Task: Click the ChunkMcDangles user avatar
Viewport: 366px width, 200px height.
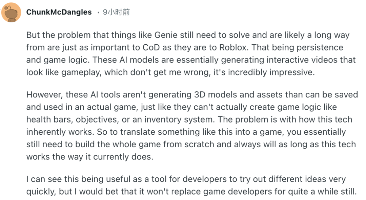Action: pos(12,12)
